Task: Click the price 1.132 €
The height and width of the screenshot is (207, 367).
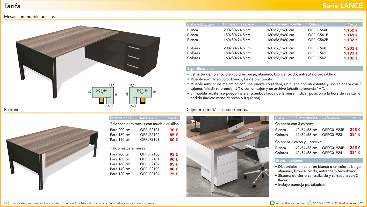Action: coord(351,40)
